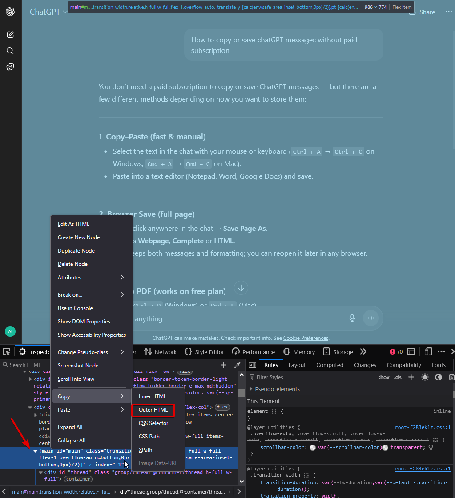Click the flex badge on the flex-col div
Screen dimensions: 455x498
click(x=222, y=407)
